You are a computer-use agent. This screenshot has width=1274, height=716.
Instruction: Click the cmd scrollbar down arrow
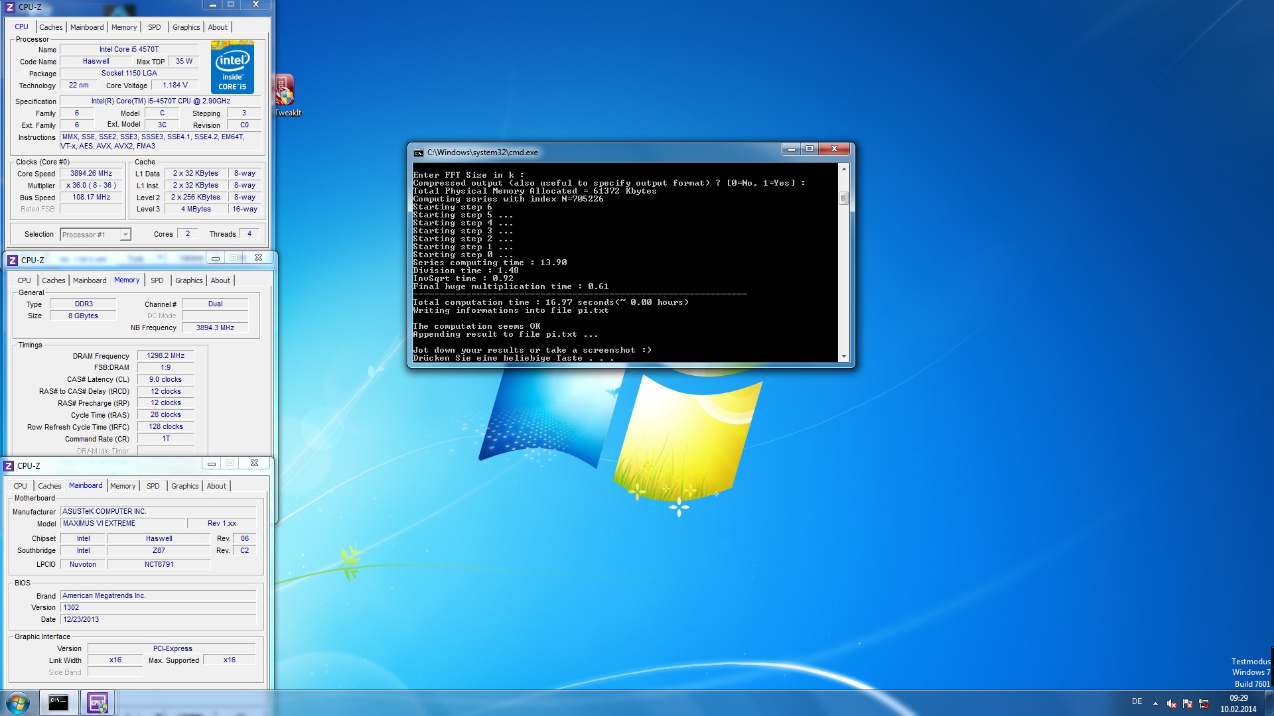pos(843,357)
